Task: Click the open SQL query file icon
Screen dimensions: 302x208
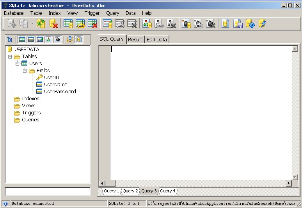Action: (x=226, y=24)
